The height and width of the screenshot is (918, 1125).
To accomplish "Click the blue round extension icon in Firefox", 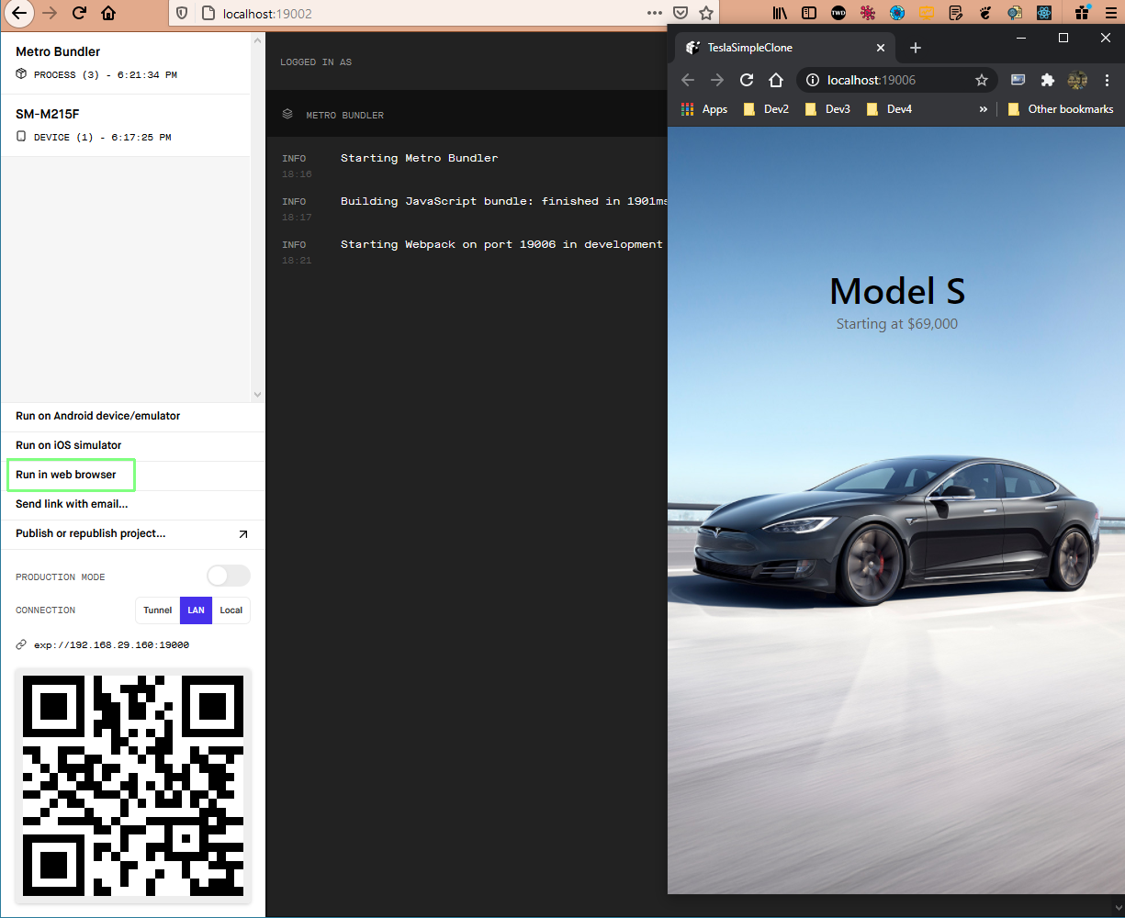I will [897, 13].
